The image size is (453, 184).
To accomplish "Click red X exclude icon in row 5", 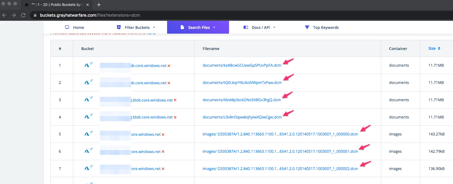I will (163, 135).
